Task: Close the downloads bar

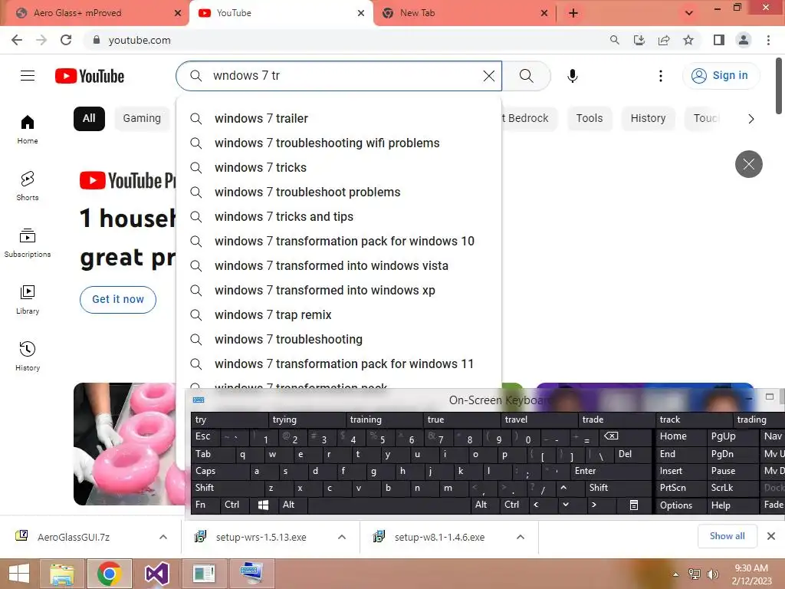Action: coord(771,536)
